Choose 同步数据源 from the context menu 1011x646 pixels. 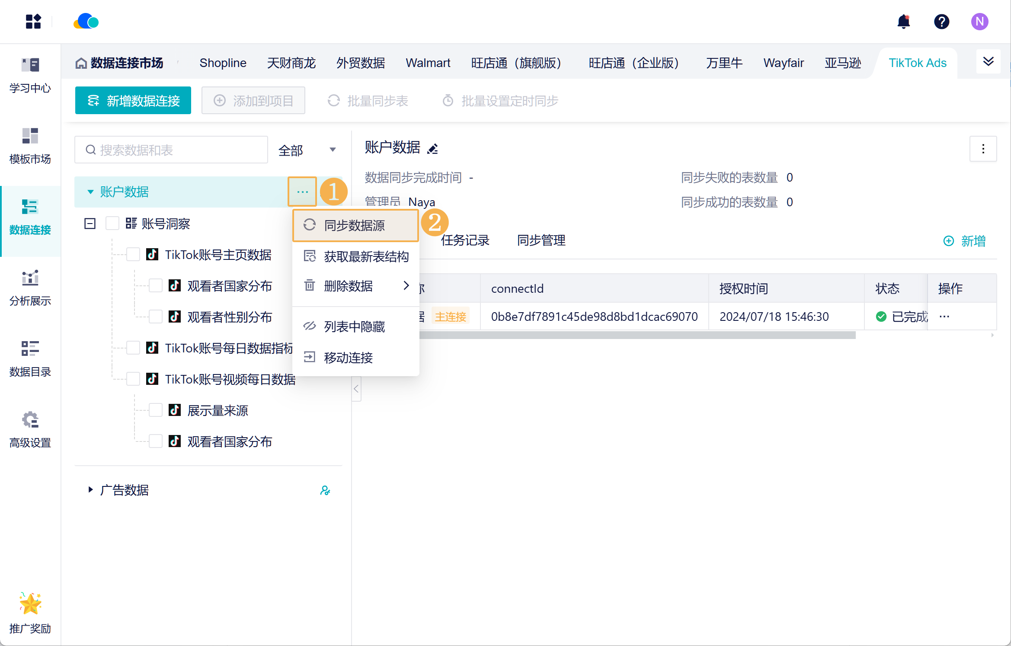tap(355, 225)
